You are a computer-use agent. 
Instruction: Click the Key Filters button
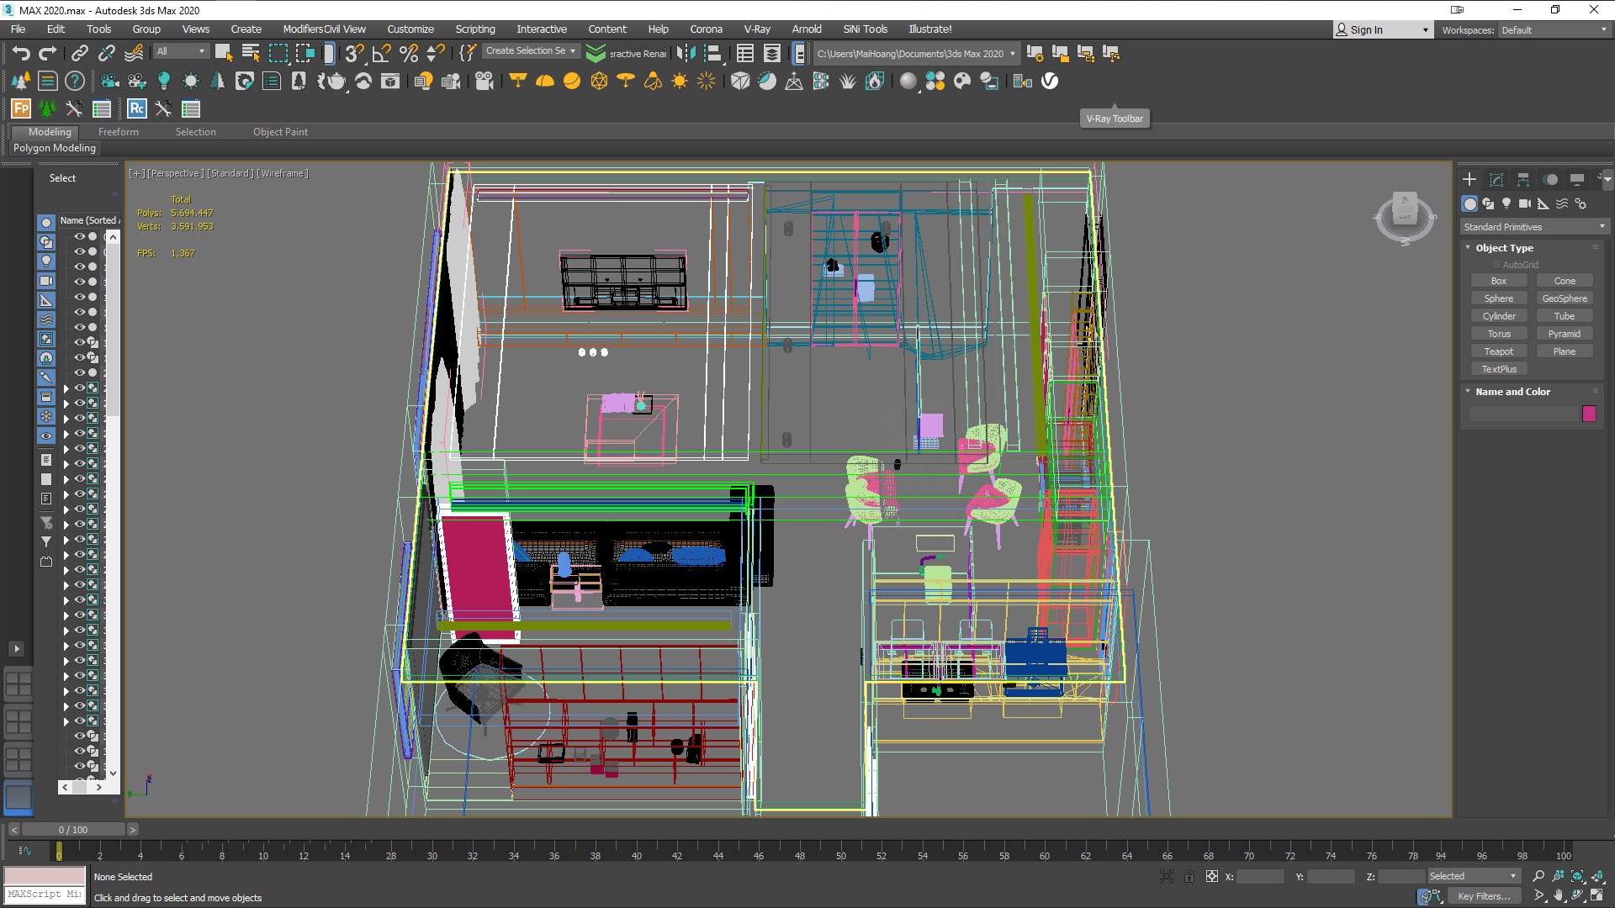coord(1484,896)
